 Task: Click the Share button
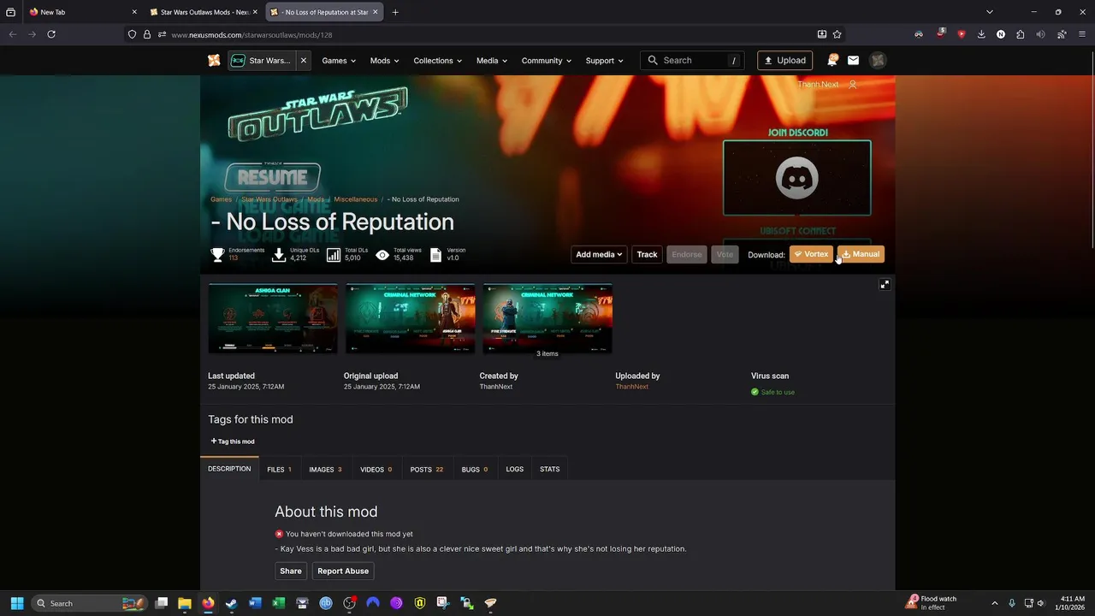coord(291,571)
